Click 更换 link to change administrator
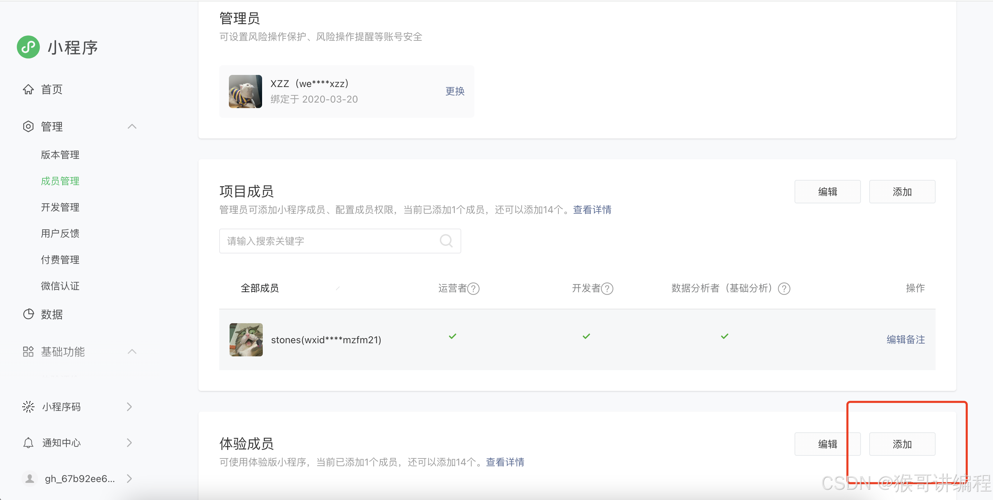This screenshot has height=500, width=993. pyautogui.click(x=455, y=91)
